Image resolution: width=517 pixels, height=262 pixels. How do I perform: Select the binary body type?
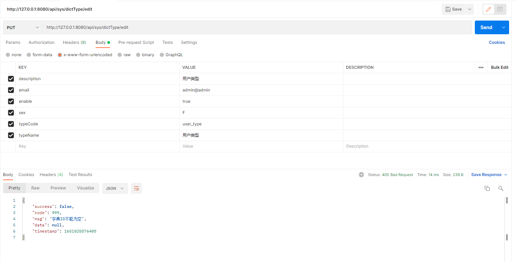tap(138, 55)
